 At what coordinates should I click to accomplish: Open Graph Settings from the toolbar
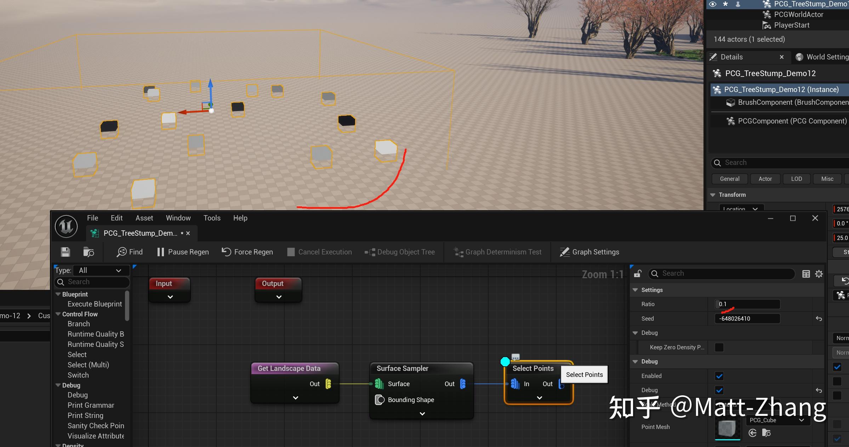(x=589, y=252)
